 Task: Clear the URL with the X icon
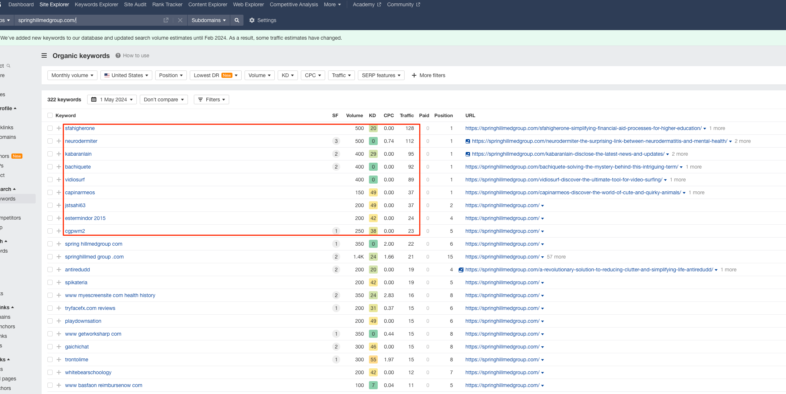click(180, 20)
